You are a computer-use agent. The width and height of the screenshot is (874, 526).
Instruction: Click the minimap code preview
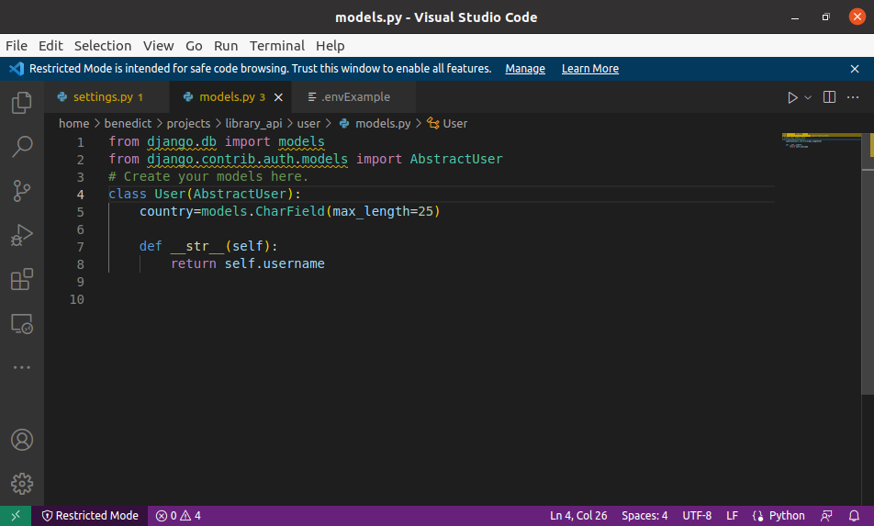tap(823, 141)
